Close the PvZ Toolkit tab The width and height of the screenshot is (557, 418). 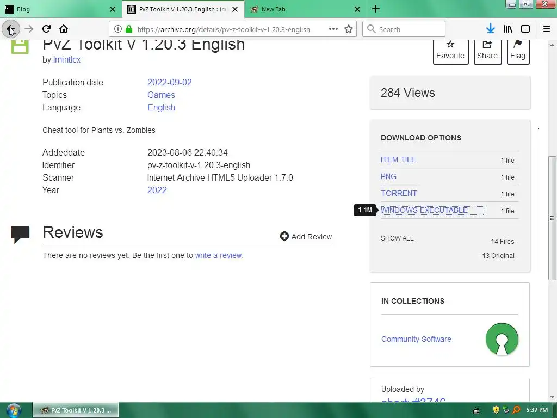coord(235,9)
